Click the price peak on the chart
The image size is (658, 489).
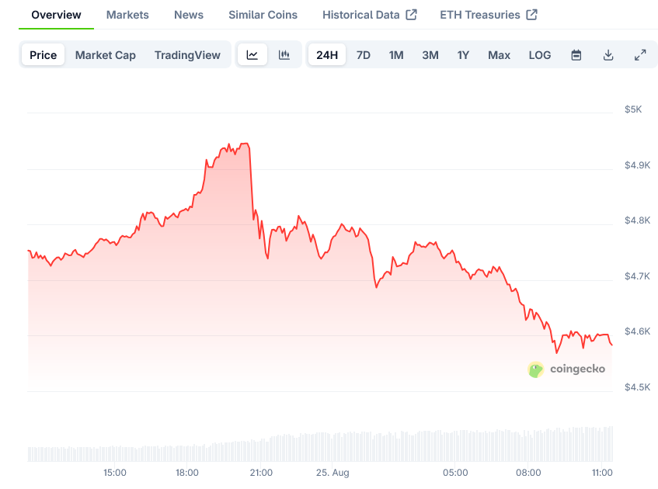[x=245, y=144]
